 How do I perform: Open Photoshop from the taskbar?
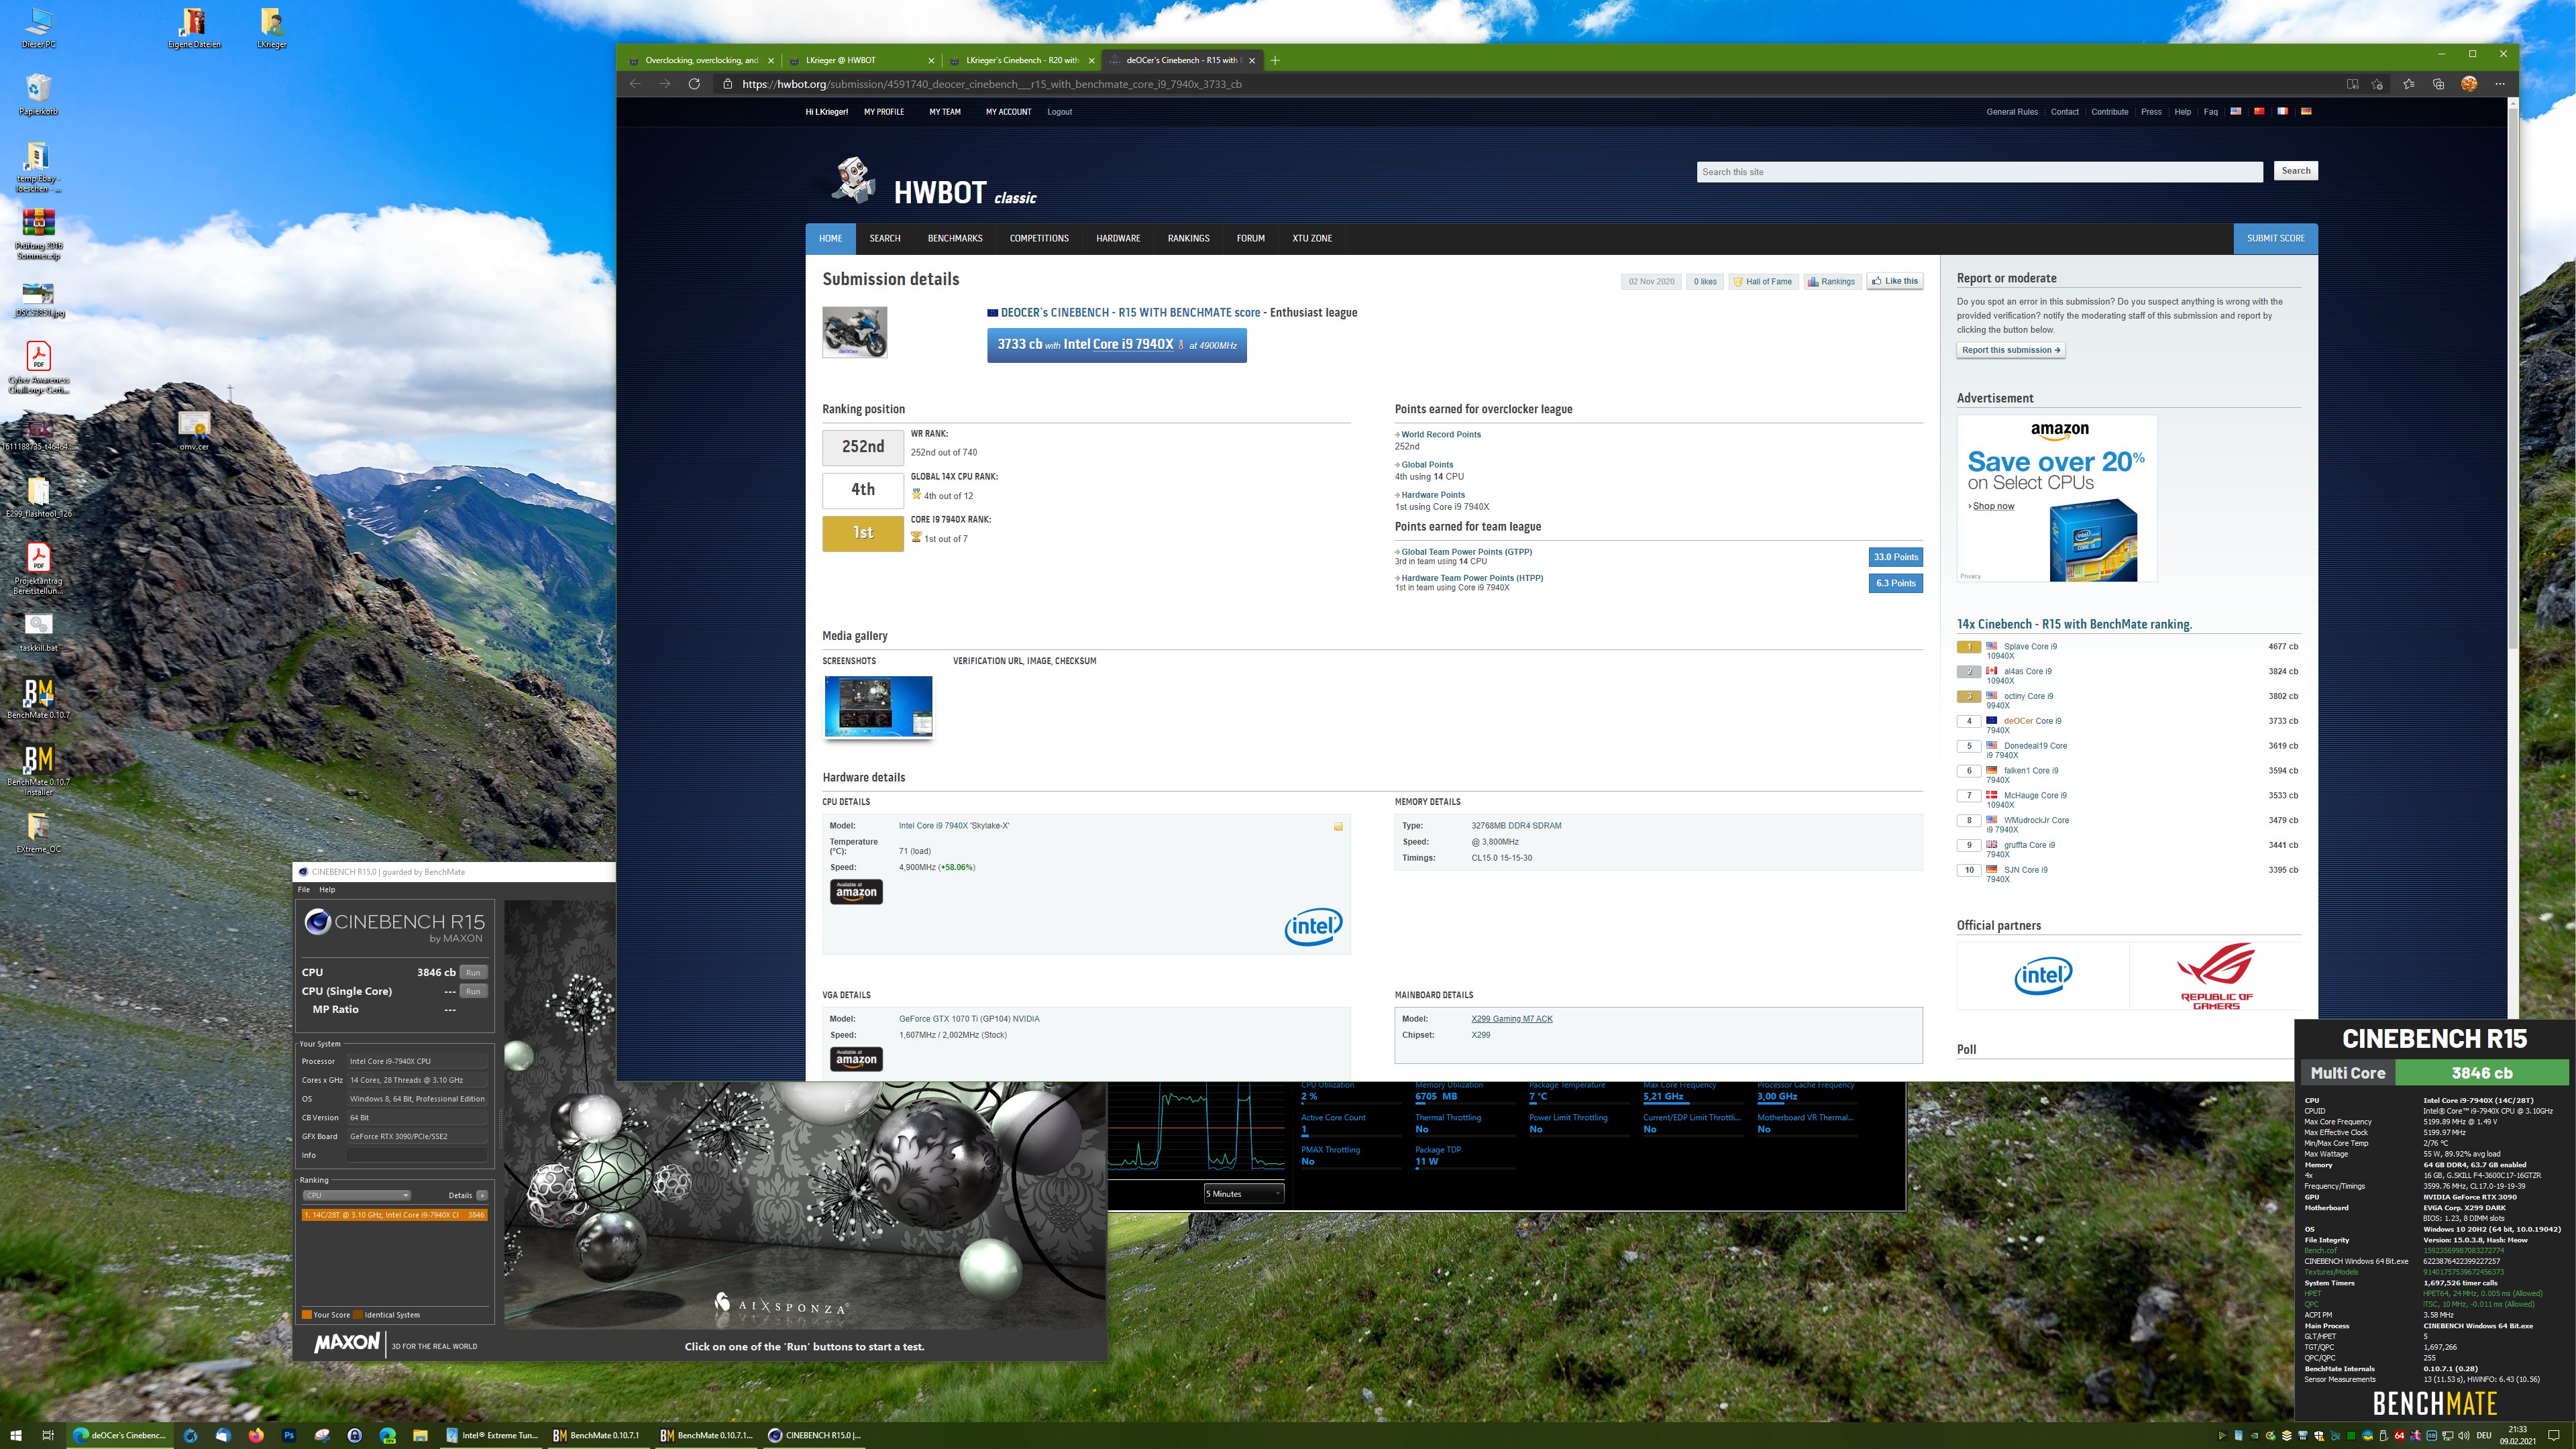pos(289,1435)
